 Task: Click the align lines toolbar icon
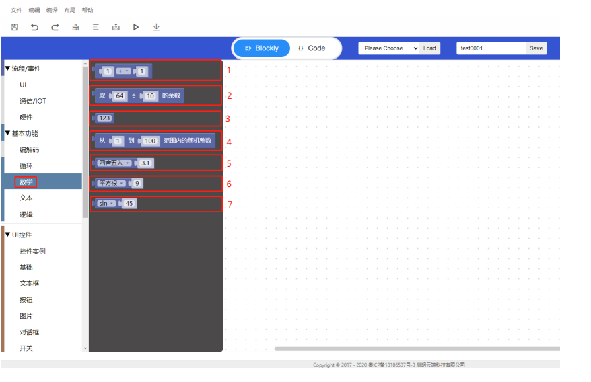tap(96, 27)
